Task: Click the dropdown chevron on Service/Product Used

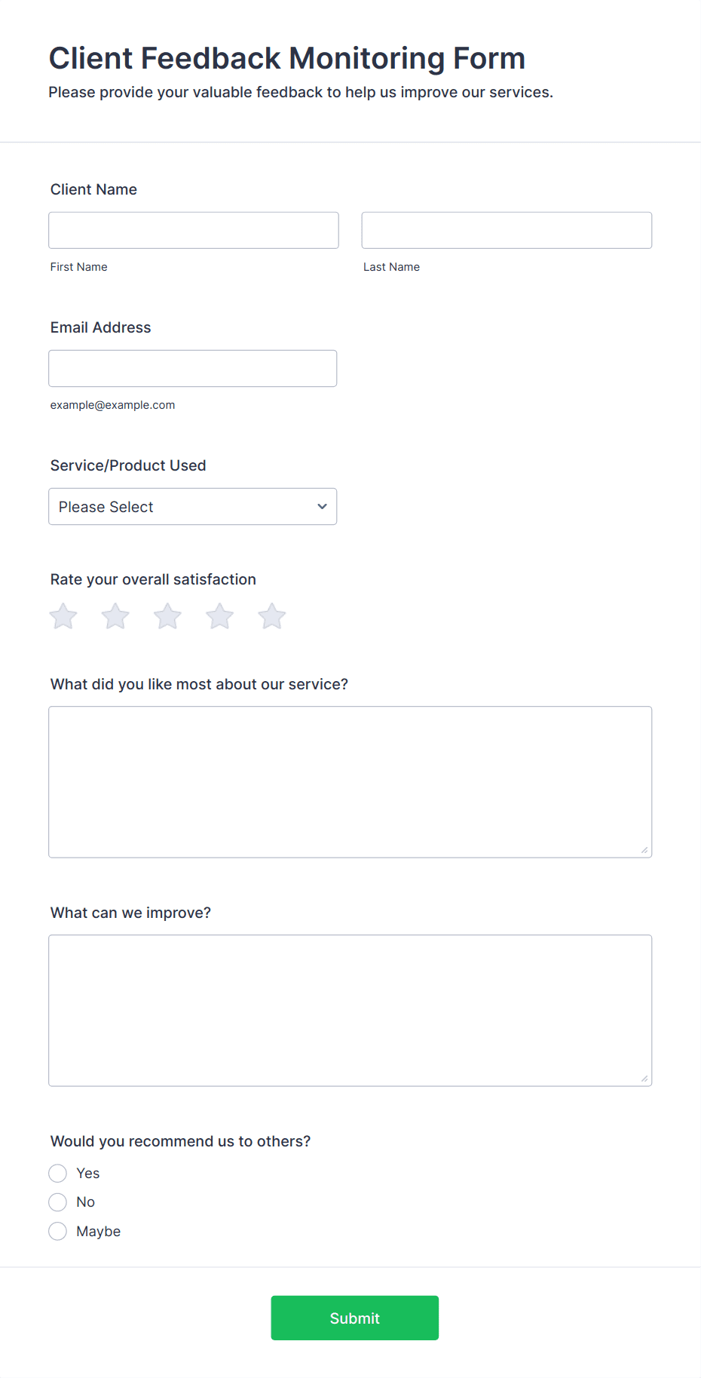Action: [321, 506]
